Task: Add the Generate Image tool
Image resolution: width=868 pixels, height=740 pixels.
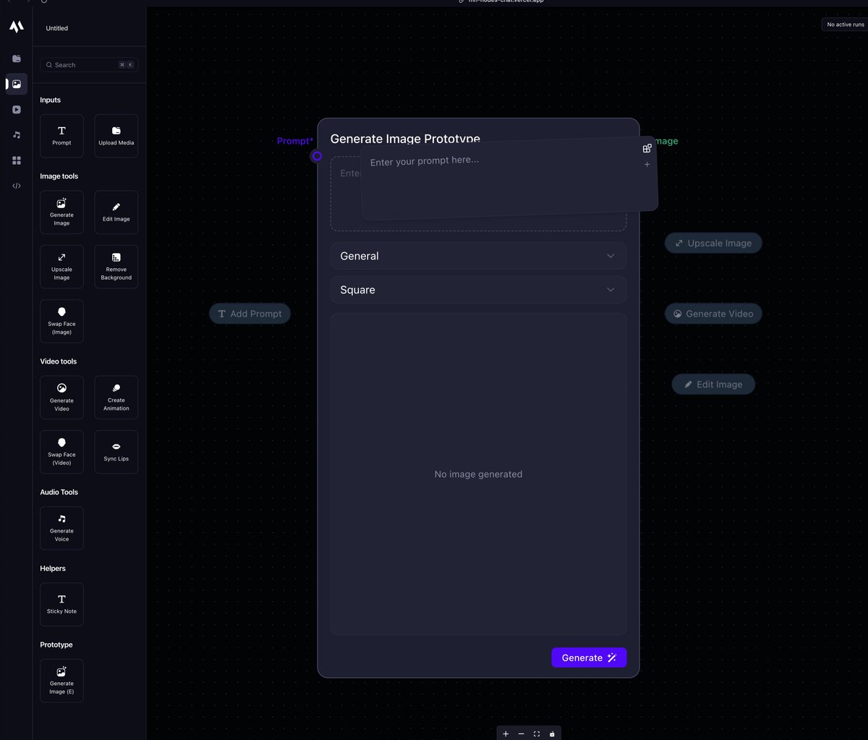Action: coord(61,212)
